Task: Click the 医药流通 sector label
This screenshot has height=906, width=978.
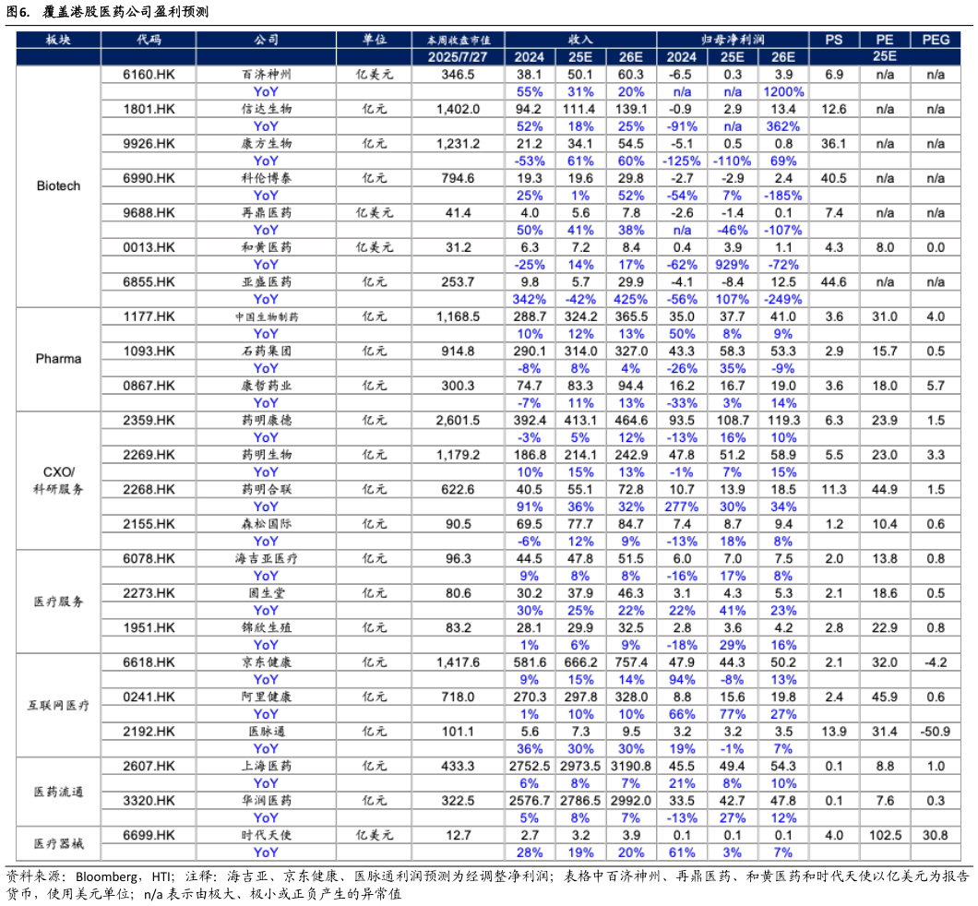Action: pos(58,792)
